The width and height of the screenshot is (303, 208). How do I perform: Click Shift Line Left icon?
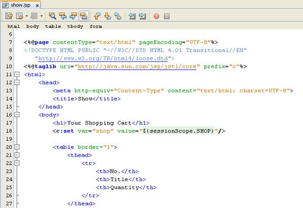(x=132, y=16)
